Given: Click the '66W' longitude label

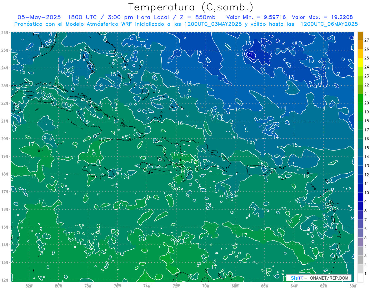Looking at the screenshot, I should (264, 286).
